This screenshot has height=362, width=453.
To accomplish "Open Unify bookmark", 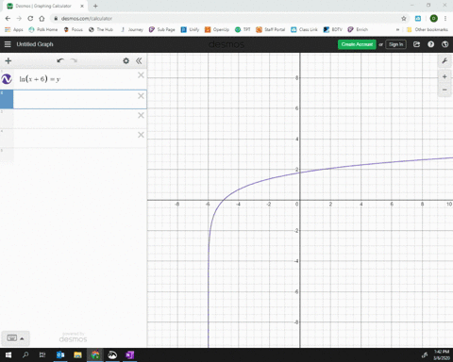I will point(190,29).
